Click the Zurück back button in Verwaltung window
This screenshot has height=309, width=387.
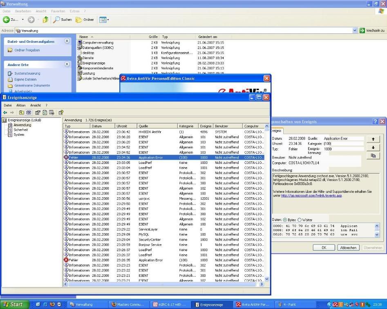point(11,20)
